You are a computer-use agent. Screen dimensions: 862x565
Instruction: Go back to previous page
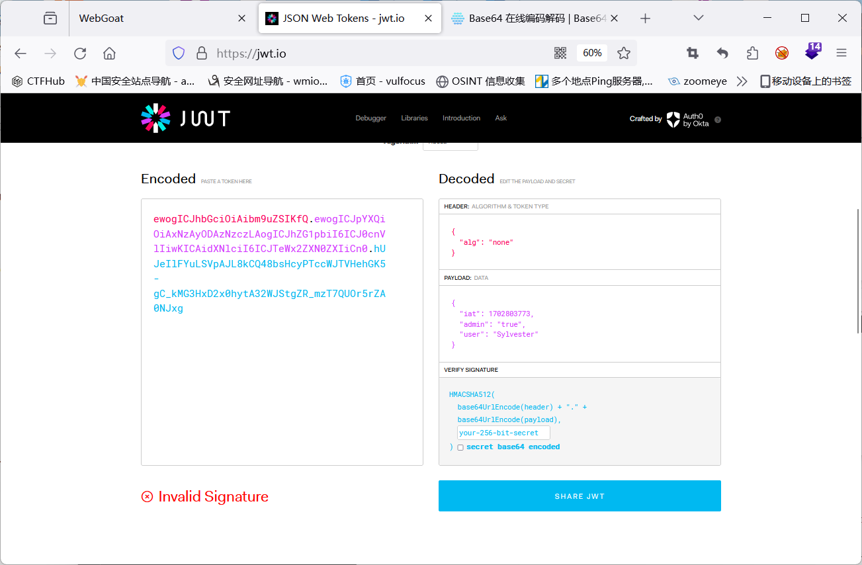(x=21, y=54)
